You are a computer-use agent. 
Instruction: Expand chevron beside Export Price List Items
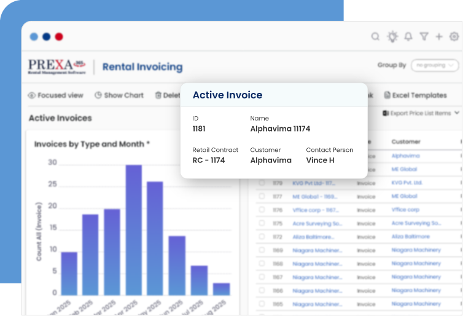click(457, 113)
